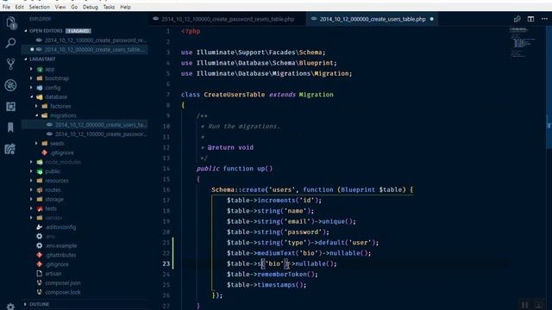
Task: Open the Go menu
Action: (74, 7)
